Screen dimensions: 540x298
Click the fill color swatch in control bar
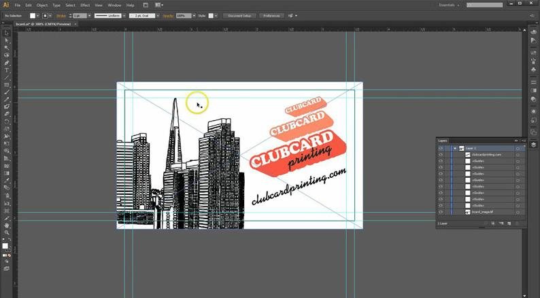pos(33,15)
